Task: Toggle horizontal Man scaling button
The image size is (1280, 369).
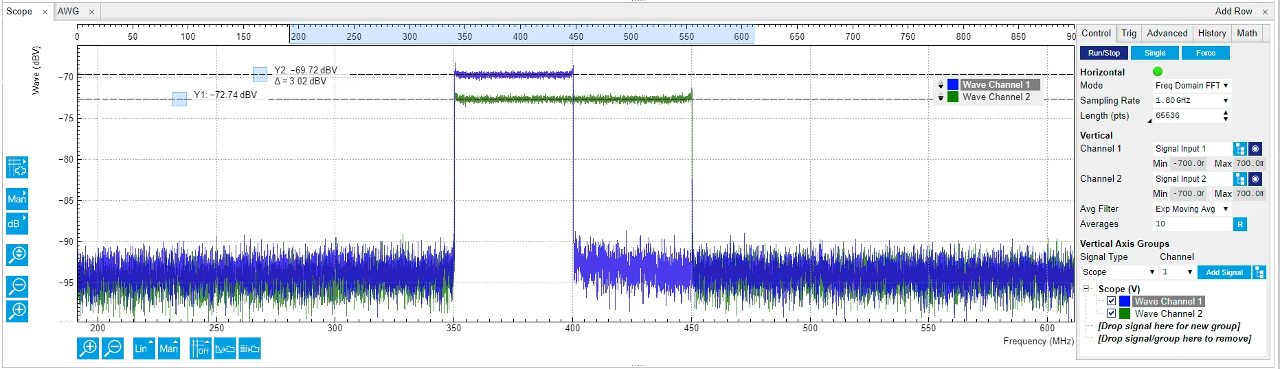Action: pos(169,348)
